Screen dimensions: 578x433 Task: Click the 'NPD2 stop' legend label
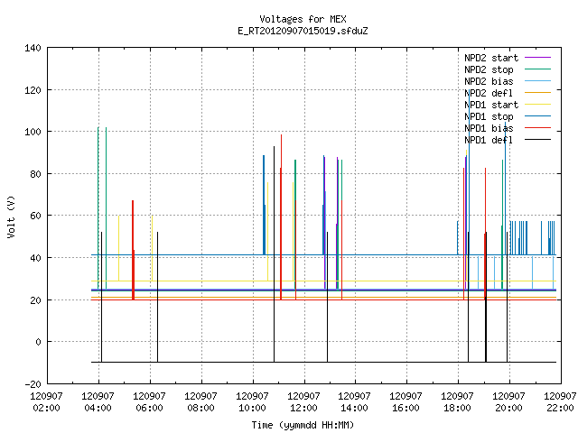click(489, 69)
